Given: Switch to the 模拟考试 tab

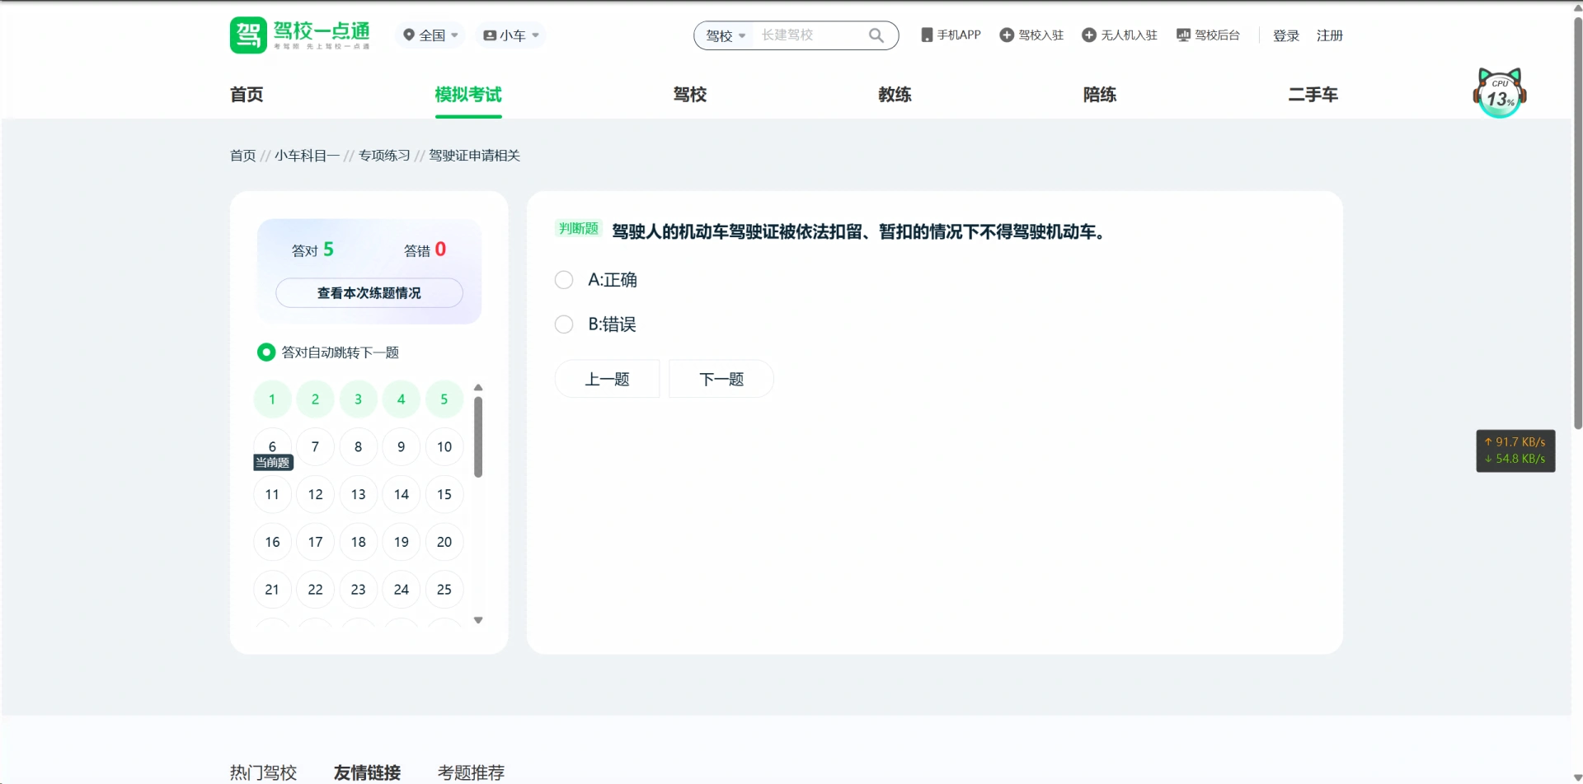Looking at the screenshot, I should coord(467,95).
